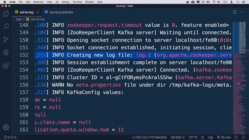This screenshot has height=140, width=249.
Task: Click the LF end-of-line status entry
Action: 202,137
